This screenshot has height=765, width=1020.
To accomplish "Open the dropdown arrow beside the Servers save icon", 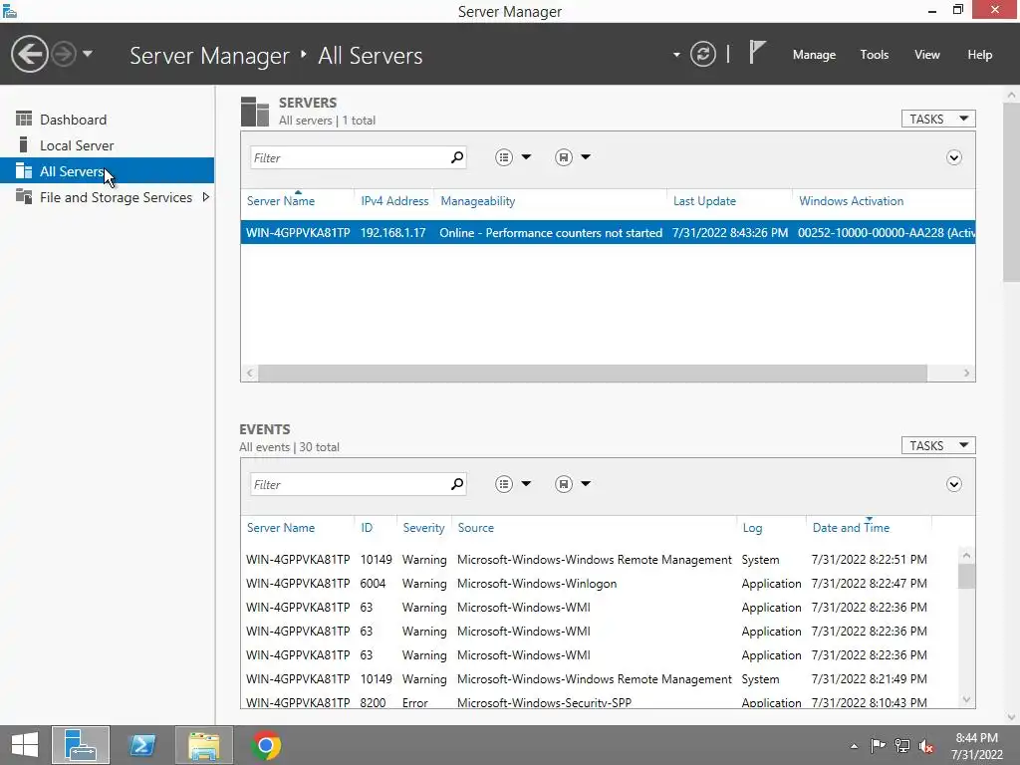I will pyautogui.click(x=586, y=157).
